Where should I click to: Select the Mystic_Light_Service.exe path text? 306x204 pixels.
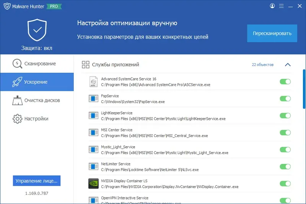tap(164, 153)
